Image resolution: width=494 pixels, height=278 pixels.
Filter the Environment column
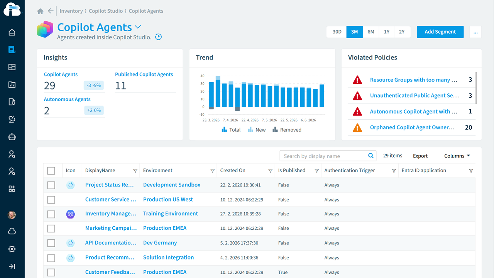click(x=212, y=171)
